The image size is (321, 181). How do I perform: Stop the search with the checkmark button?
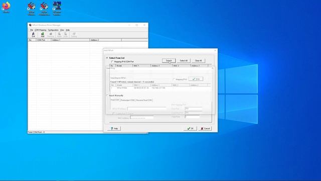tap(196, 79)
